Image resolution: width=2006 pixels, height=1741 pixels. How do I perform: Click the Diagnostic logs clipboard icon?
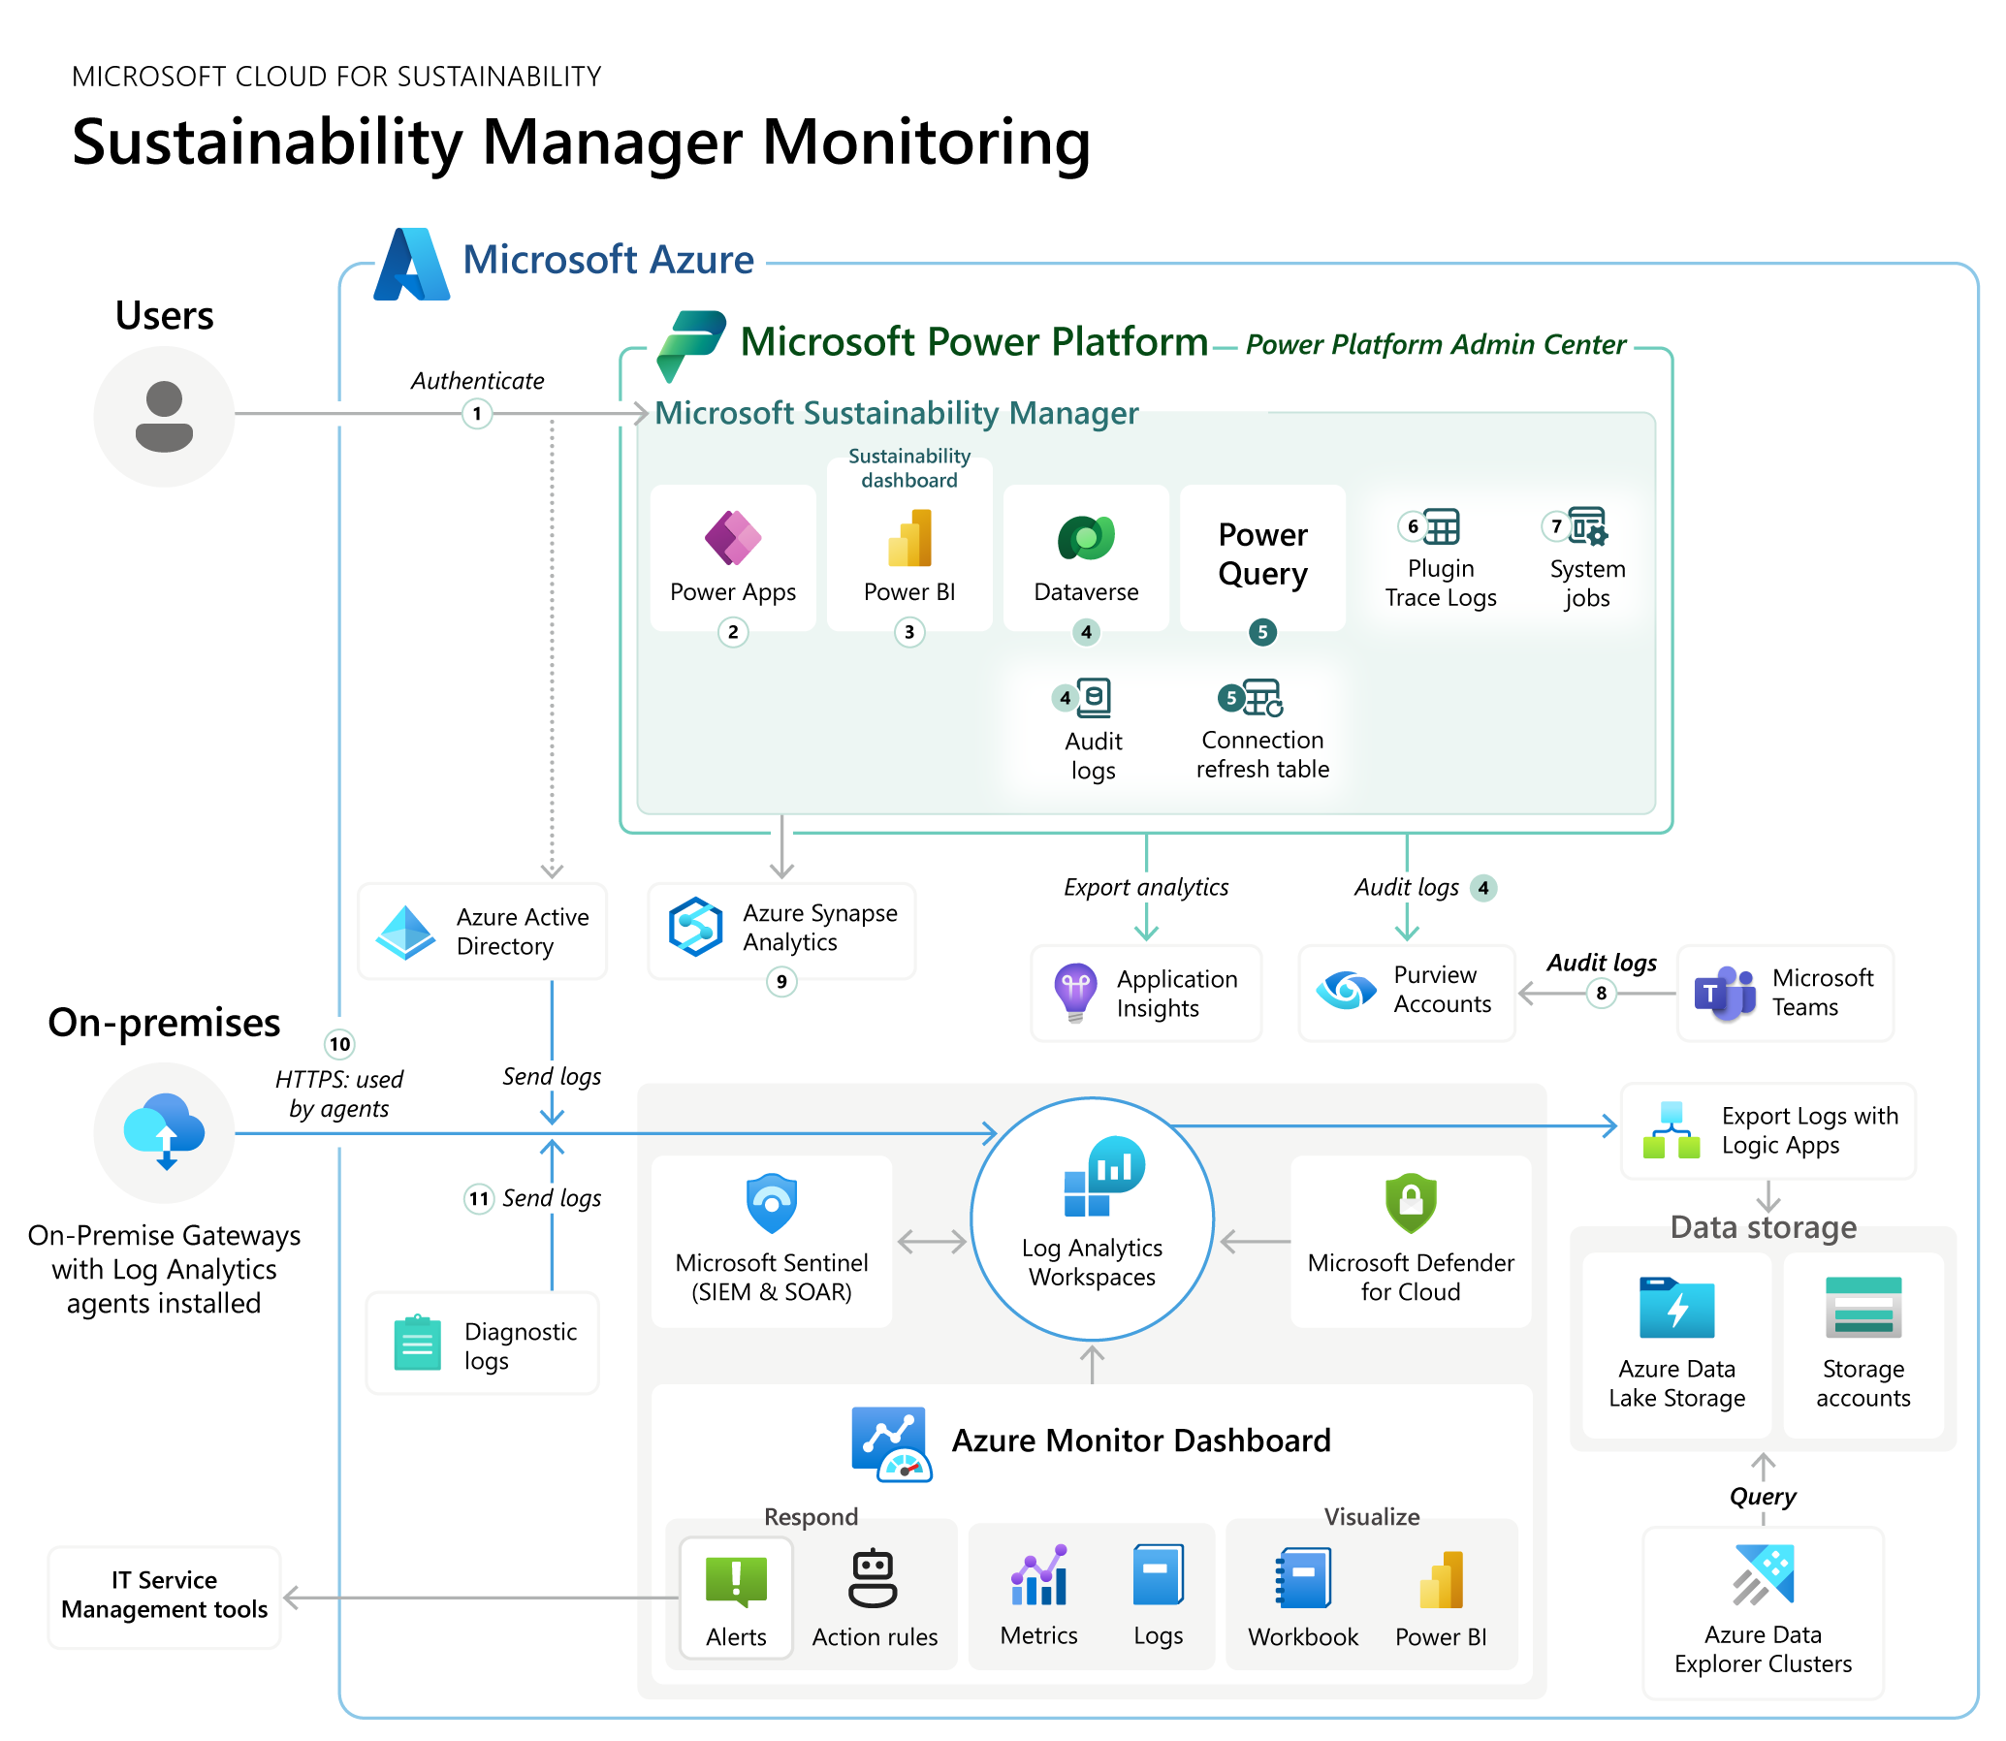tap(417, 1344)
